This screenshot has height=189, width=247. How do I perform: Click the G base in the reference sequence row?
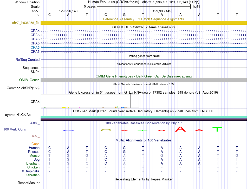click(124, 15)
